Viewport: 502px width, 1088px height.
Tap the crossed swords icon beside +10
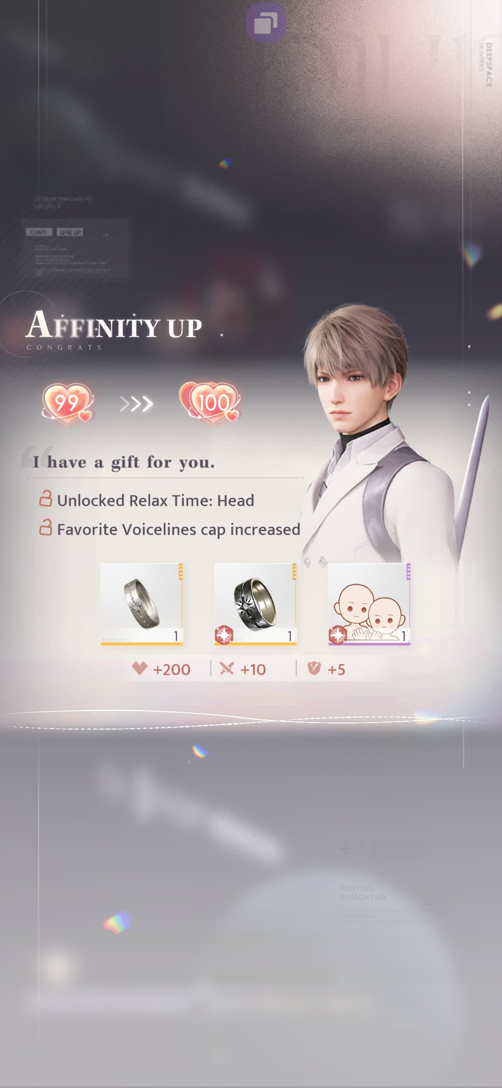227,669
